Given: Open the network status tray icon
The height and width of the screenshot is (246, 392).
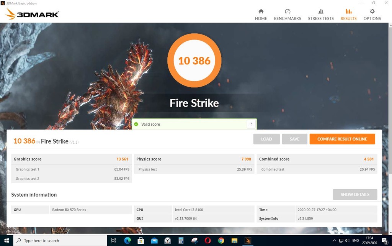Looking at the screenshot, I should point(341,241).
